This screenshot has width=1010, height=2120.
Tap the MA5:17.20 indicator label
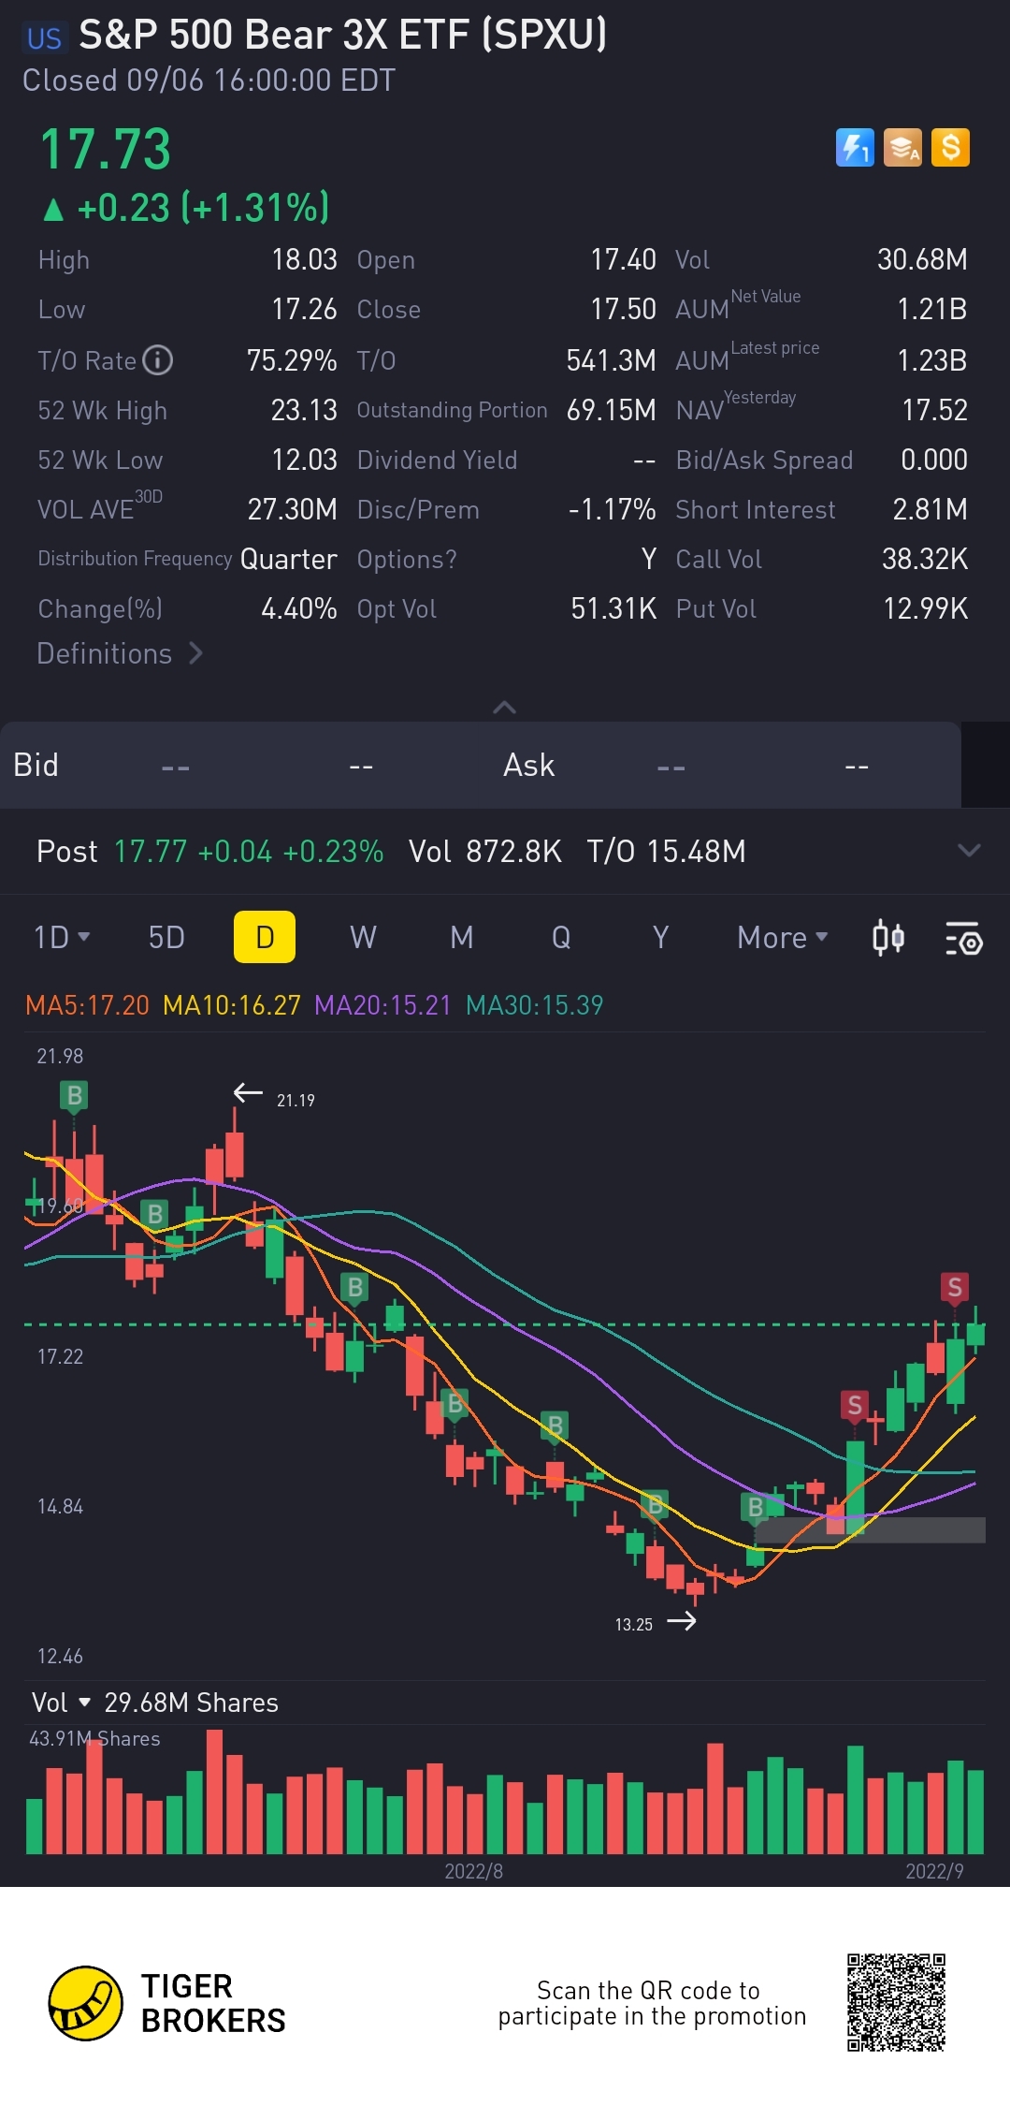click(x=87, y=1005)
